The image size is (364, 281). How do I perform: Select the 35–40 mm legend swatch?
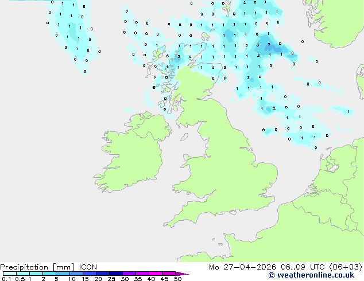tap(142, 274)
